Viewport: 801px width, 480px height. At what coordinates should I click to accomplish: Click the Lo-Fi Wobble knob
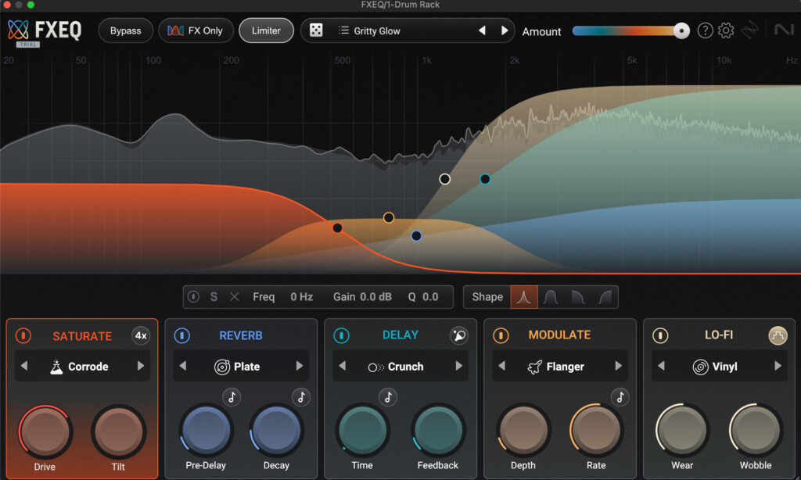(x=756, y=431)
